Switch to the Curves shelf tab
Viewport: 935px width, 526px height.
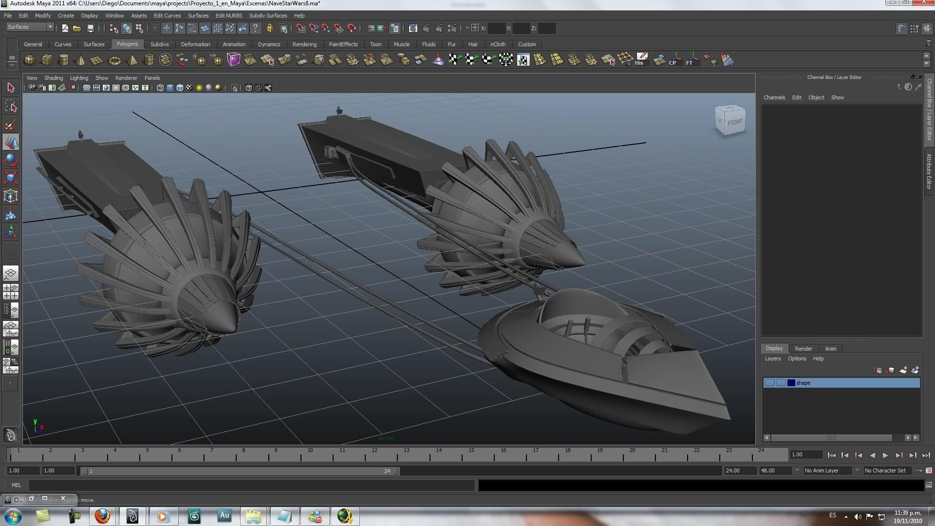[63, 44]
